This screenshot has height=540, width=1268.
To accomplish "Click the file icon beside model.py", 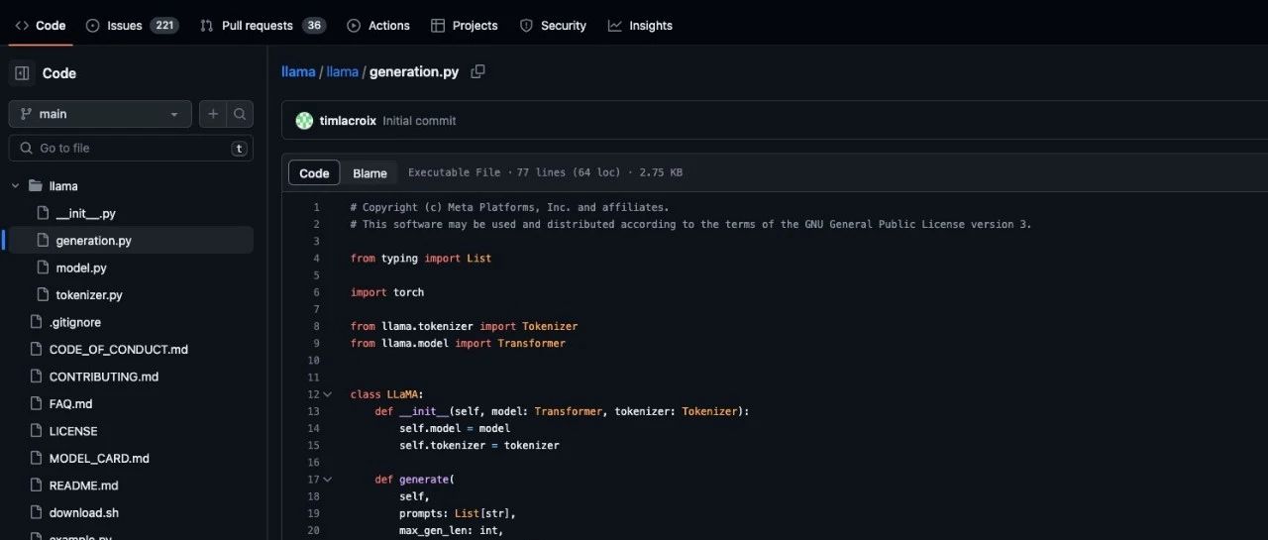I will coord(43,268).
